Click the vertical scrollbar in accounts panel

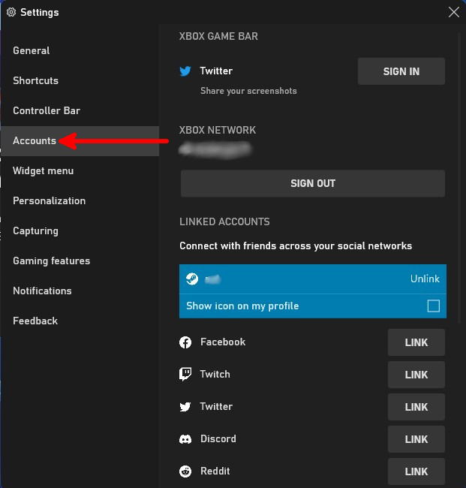[458, 177]
